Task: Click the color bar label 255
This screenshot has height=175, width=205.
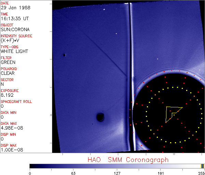Action: pos(202,173)
